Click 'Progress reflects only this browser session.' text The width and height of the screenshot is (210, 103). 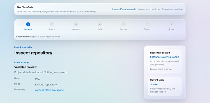163,90
